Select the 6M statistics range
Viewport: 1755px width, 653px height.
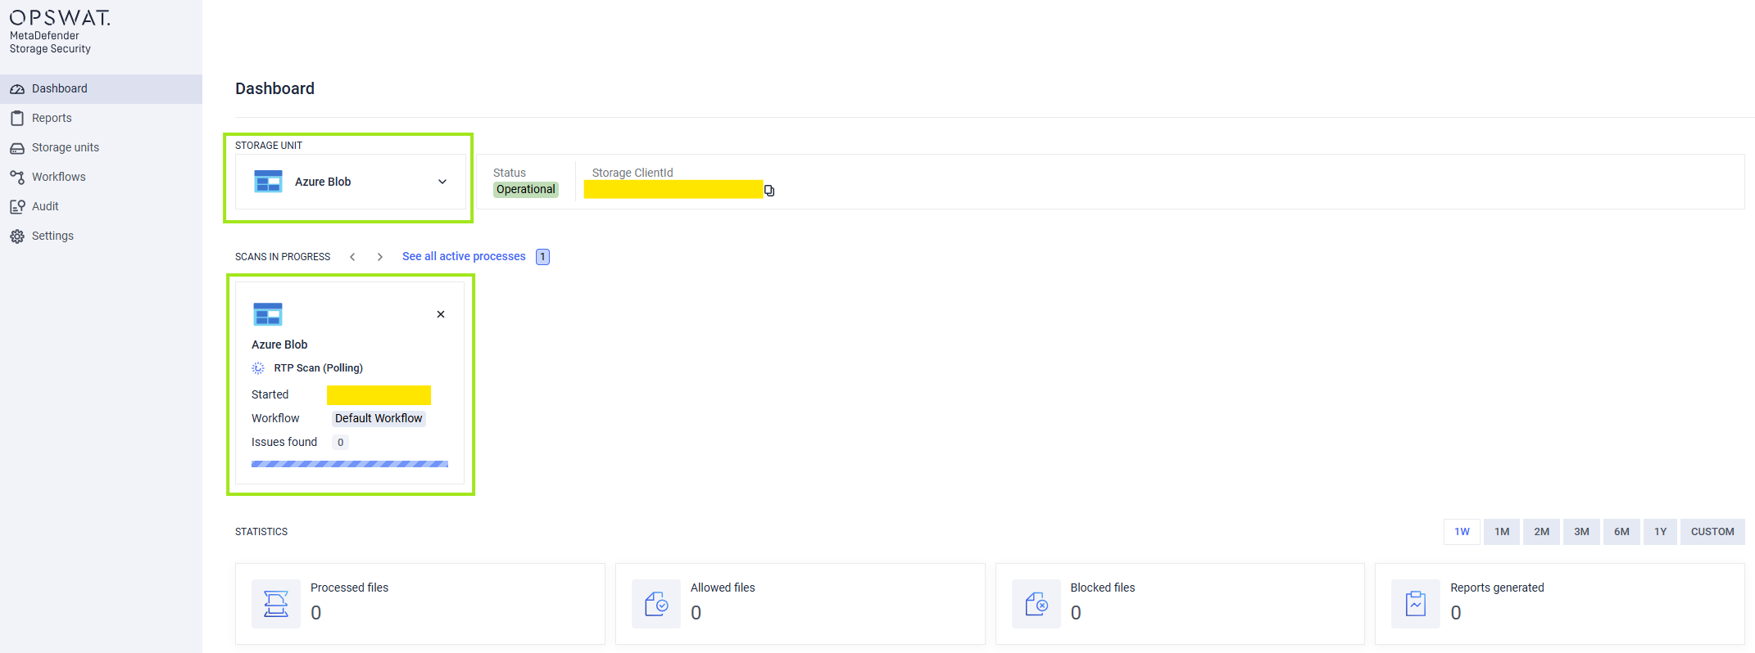(1621, 532)
